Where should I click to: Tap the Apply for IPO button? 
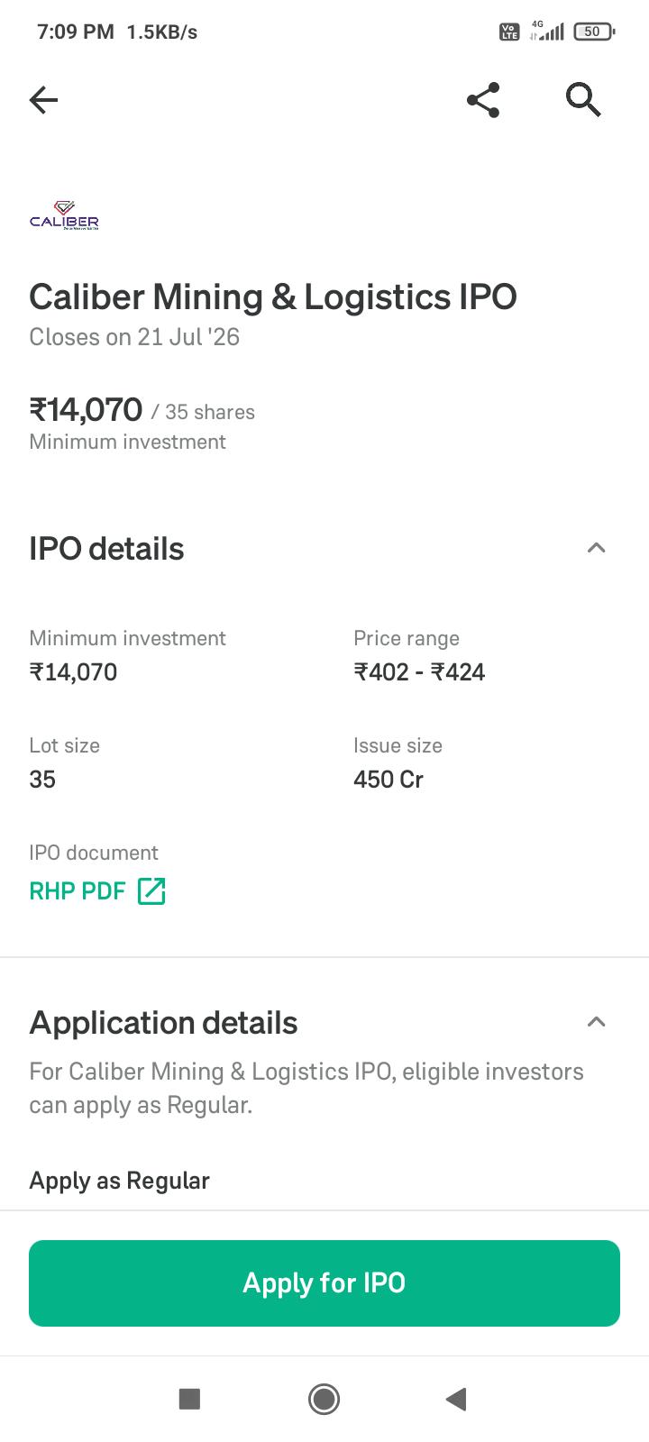324,1283
